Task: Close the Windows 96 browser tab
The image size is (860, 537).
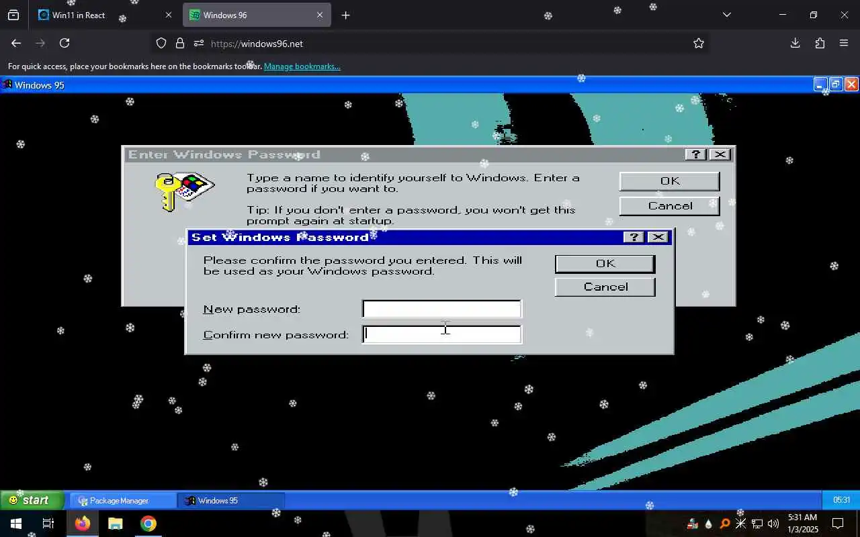Action: pyautogui.click(x=320, y=15)
